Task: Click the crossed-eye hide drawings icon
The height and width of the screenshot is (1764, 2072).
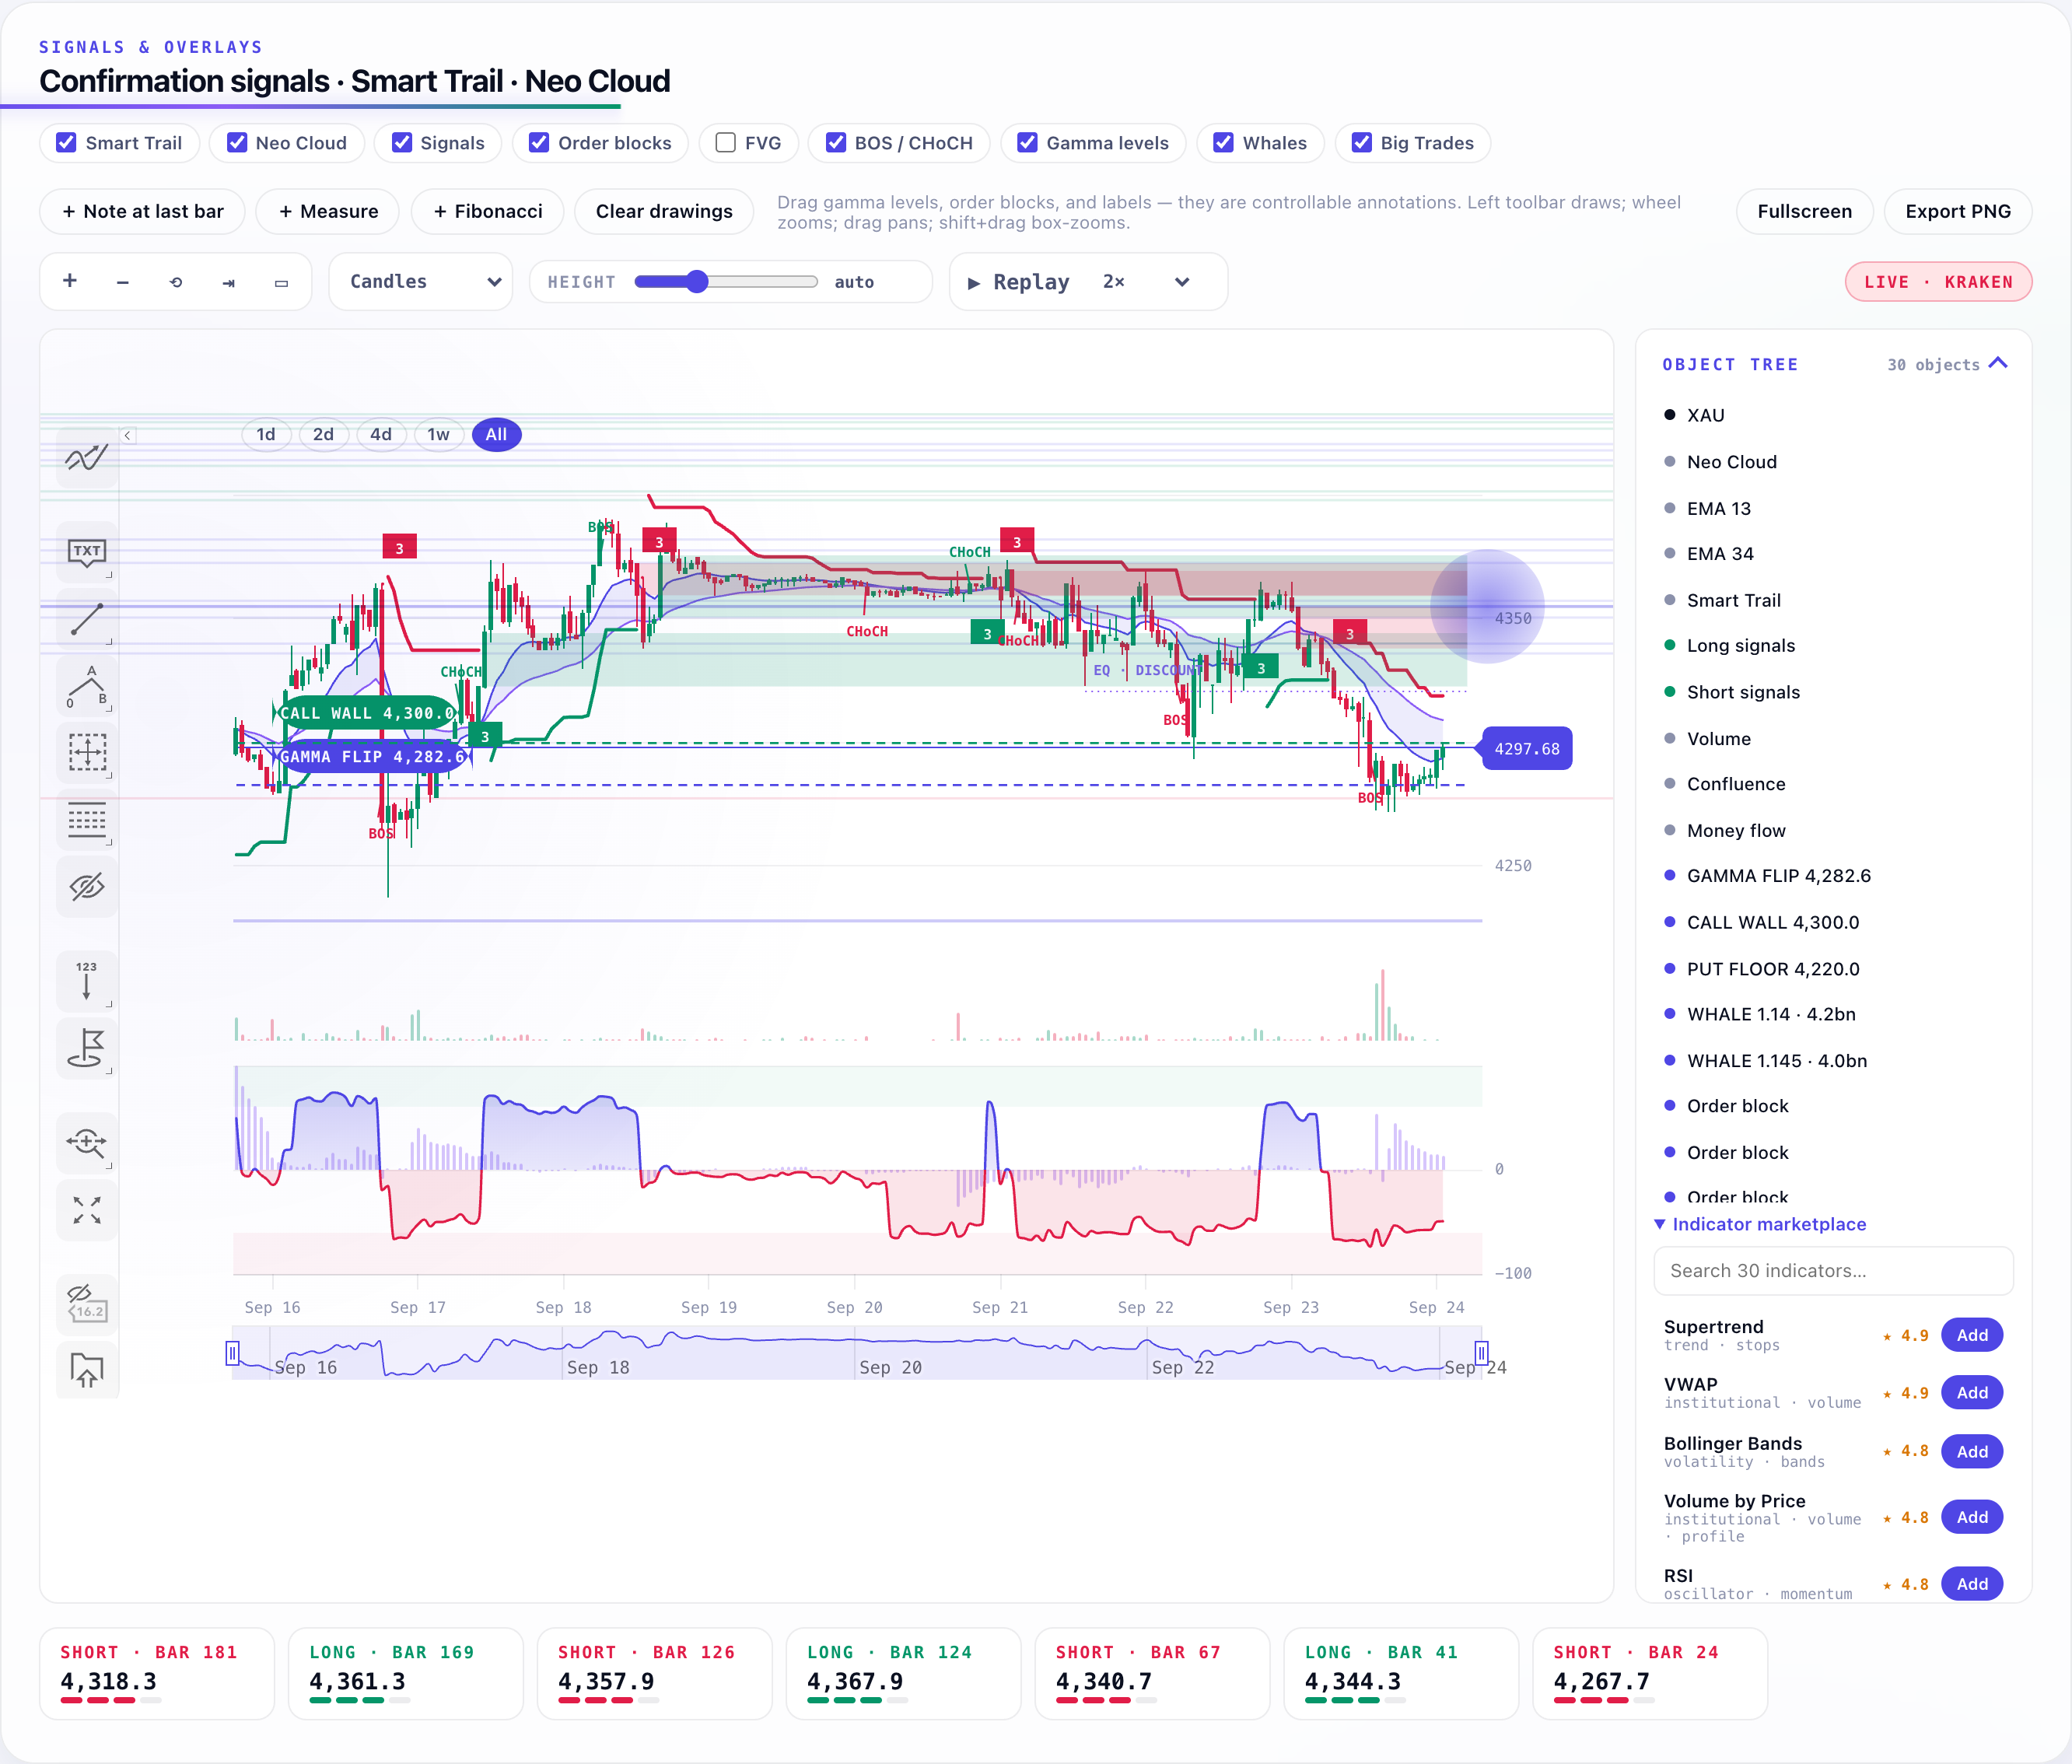Action: pyautogui.click(x=87, y=886)
